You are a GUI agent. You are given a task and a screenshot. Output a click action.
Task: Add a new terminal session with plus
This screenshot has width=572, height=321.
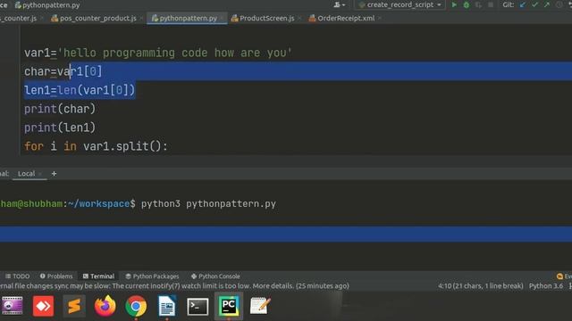[54, 174]
